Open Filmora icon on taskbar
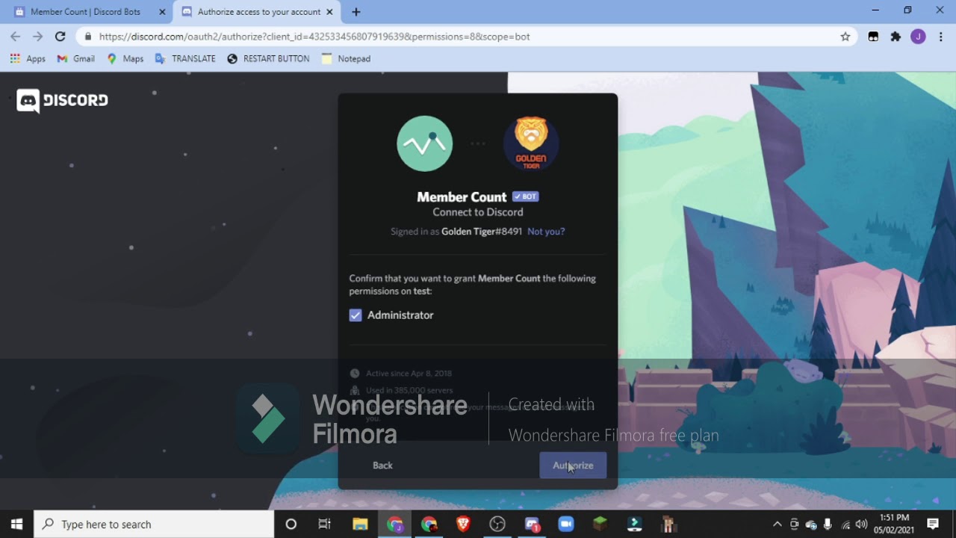 click(635, 525)
